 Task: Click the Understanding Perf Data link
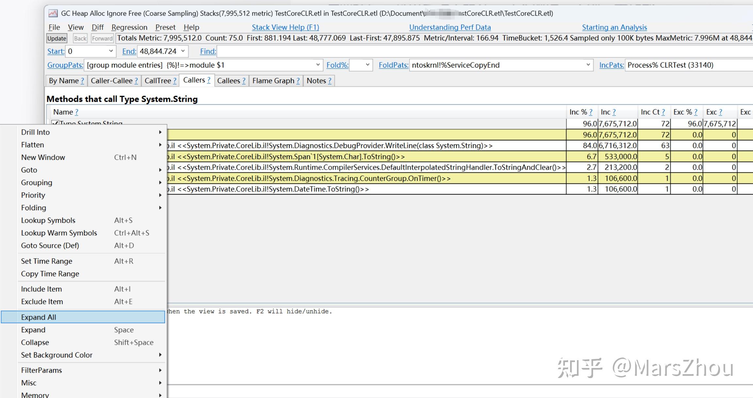pyautogui.click(x=450, y=27)
